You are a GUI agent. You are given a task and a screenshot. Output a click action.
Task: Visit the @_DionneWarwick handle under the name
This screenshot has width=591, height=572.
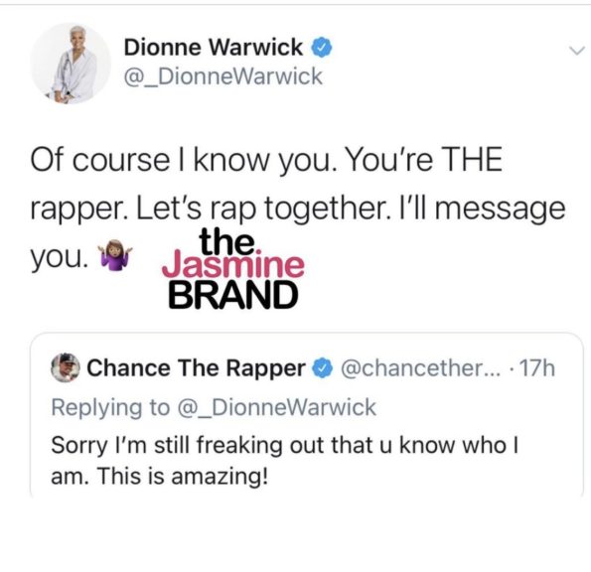pos(223,76)
